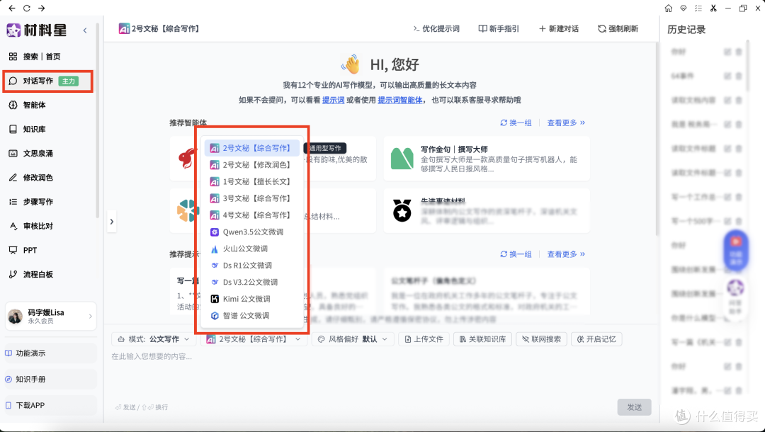Screen dimensions: 765x432
Task: Click the 发送 send button
Action: [634, 407]
